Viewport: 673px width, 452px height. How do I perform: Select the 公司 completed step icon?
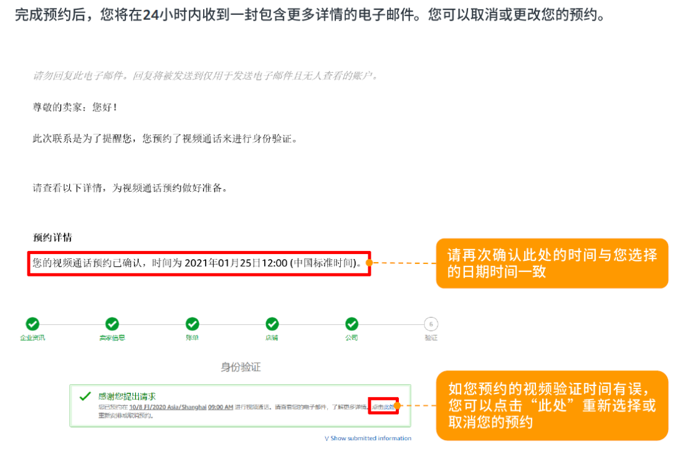(x=351, y=324)
